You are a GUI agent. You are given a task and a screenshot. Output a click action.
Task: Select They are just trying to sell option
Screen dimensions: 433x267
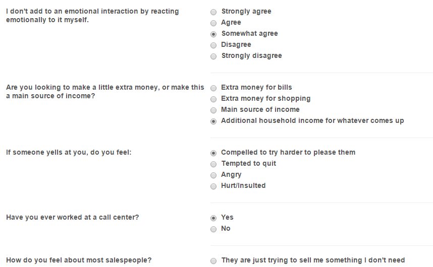coord(213,260)
